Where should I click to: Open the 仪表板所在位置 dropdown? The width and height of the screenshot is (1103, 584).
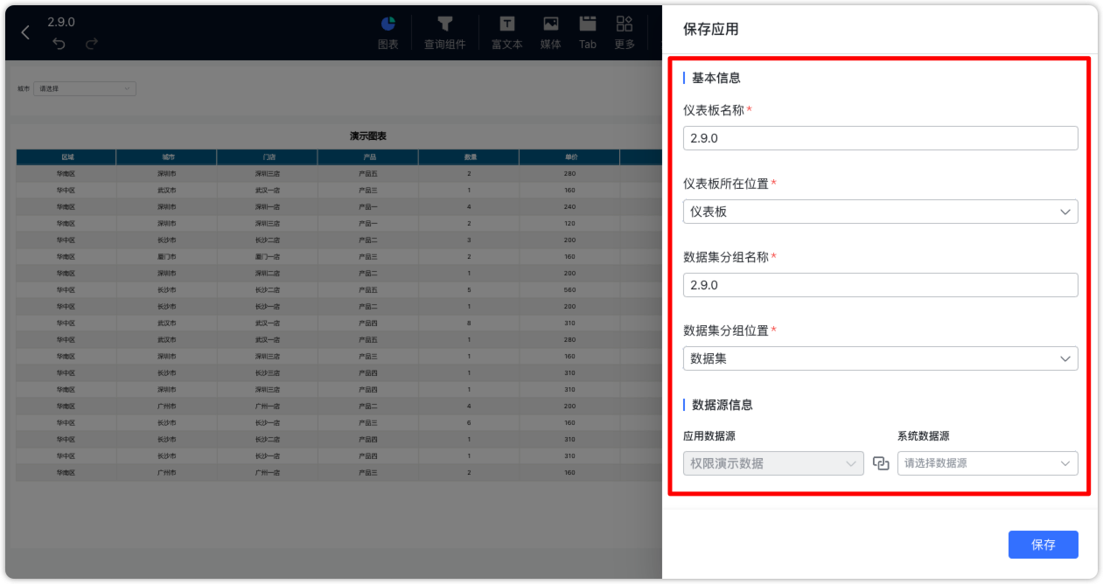[x=880, y=212]
